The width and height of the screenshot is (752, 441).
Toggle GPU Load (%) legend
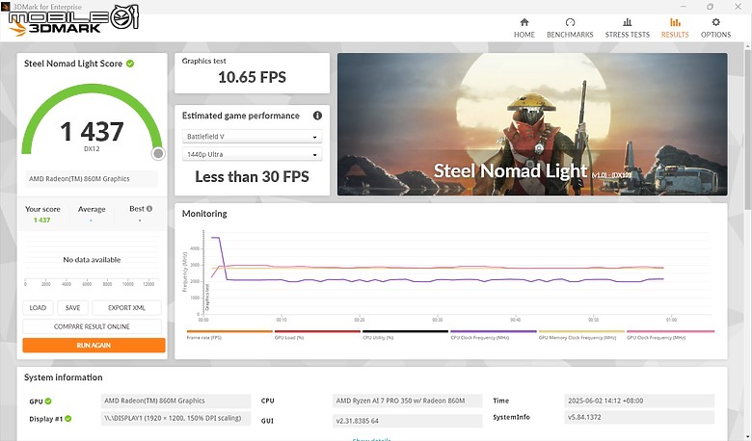(x=317, y=334)
